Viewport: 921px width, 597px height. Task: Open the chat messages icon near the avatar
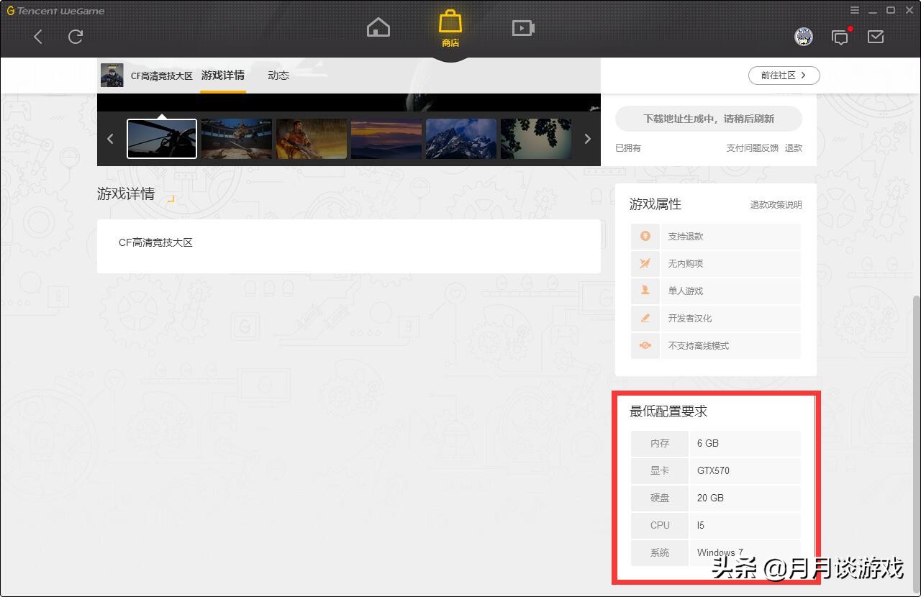[840, 36]
